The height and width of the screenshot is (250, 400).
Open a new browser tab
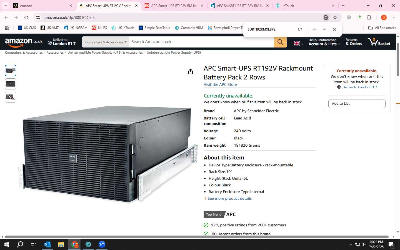coord(343,6)
